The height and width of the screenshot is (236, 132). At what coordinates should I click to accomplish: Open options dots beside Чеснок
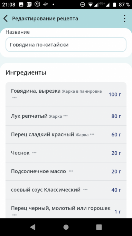[34, 153]
